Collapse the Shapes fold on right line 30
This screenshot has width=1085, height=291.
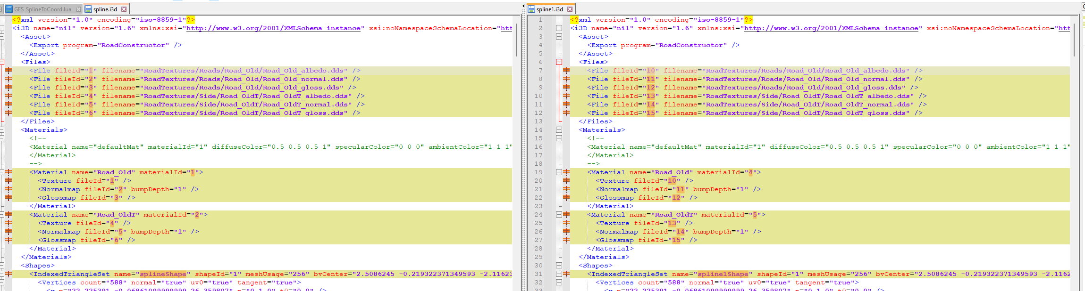click(559, 266)
